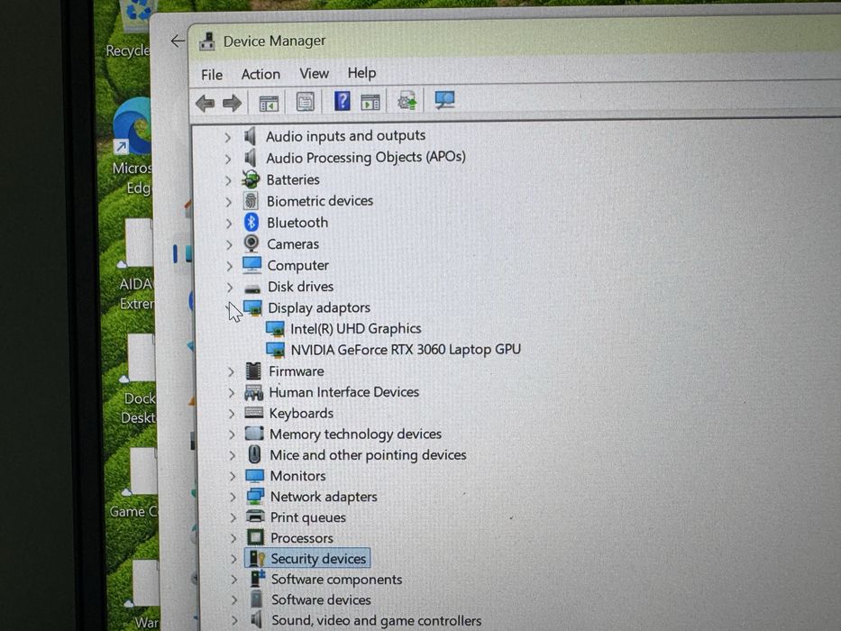Click the Biometric devices fingerprint icon
841x631 pixels.
click(251, 201)
